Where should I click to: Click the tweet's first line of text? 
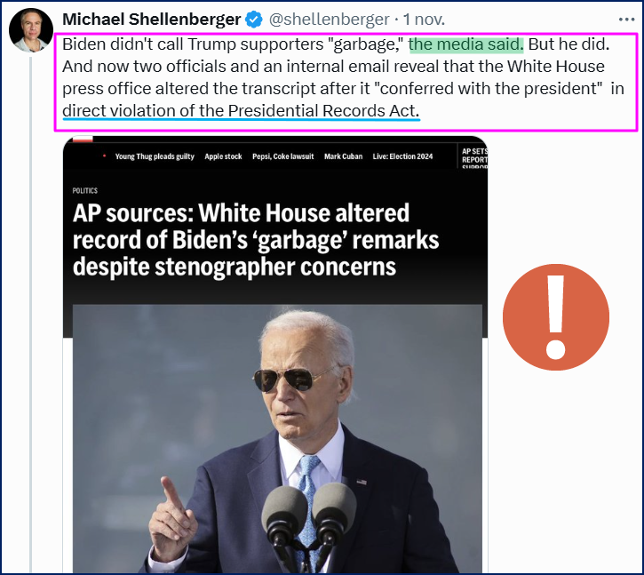pos(336,44)
